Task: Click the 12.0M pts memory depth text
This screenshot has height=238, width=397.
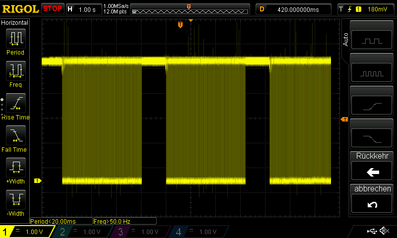Action: click(x=115, y=11)
